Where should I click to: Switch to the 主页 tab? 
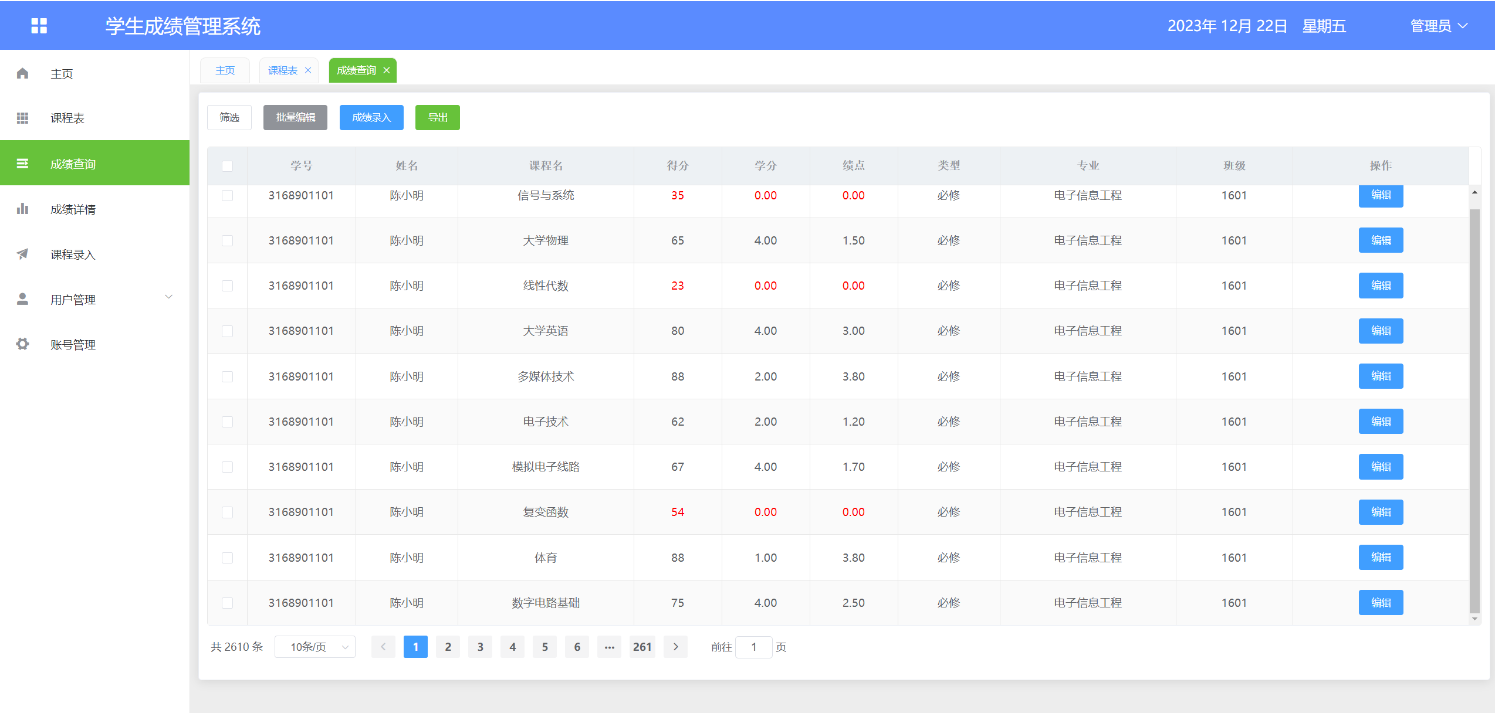225,70
